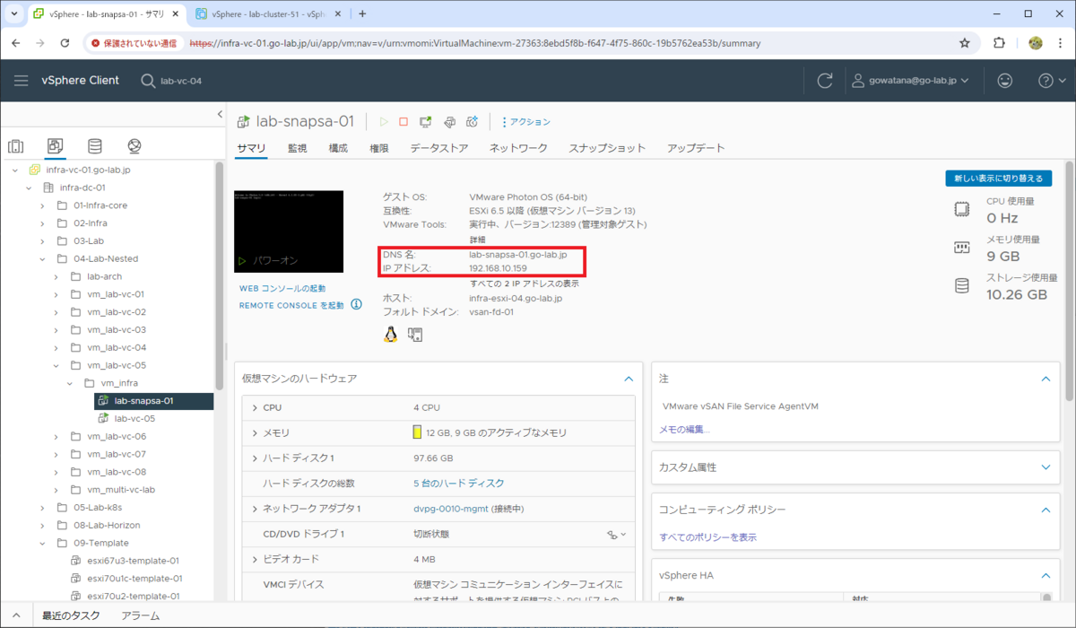Switch to the VMs and Templates view
This screenshot has width=1076, height=628.
click(55, 146)
